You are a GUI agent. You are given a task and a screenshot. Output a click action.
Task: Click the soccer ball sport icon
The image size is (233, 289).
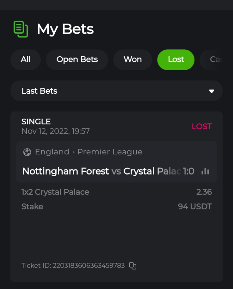[x=27, y=152]
